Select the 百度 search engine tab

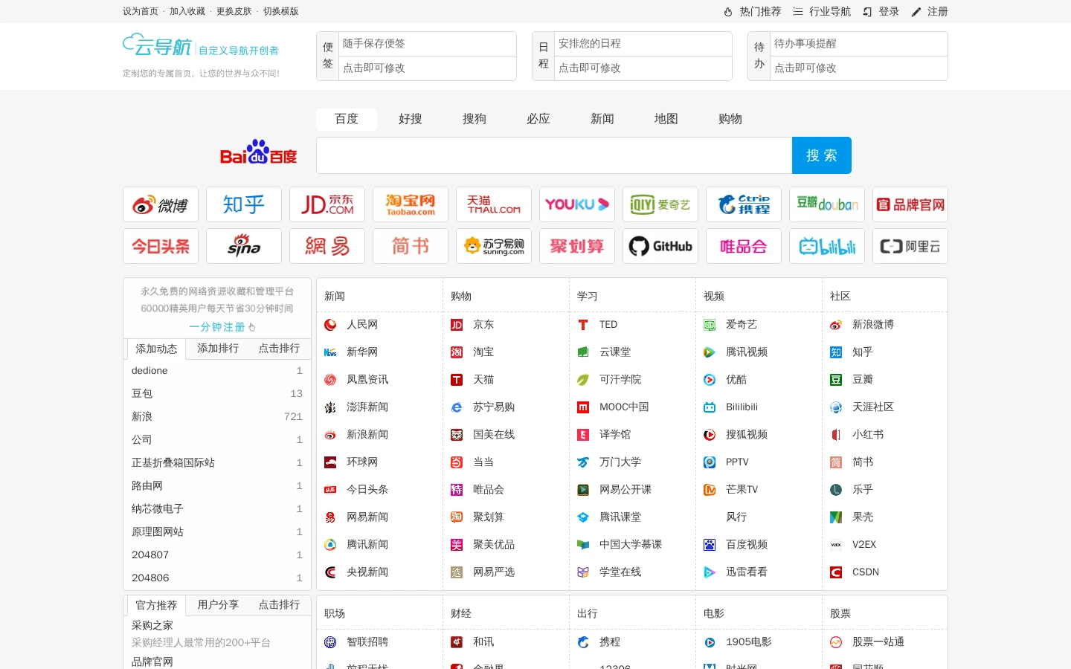[347, 119]
